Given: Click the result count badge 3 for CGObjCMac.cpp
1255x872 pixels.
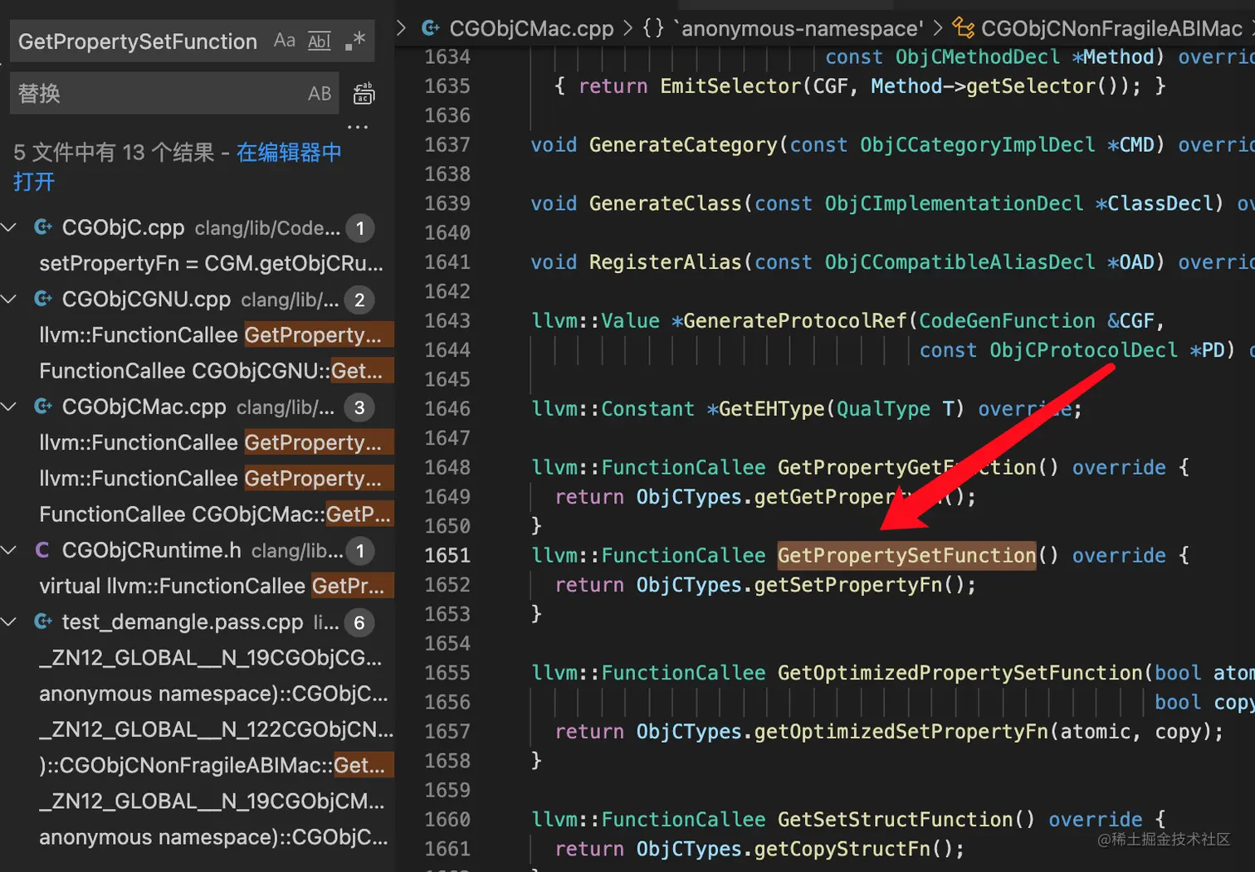Looking at the screenshot, I should (x=359, y=407).
